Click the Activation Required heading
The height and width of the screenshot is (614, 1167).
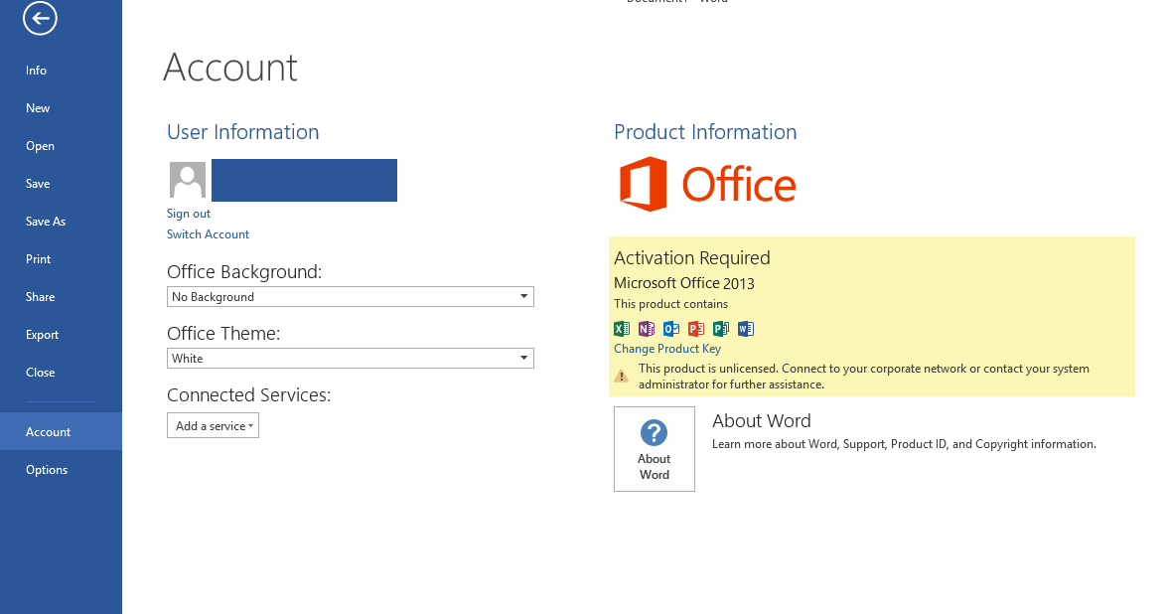click(x=691, y=258)
